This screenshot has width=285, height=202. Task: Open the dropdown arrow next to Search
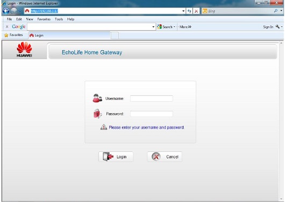[174, 27]
